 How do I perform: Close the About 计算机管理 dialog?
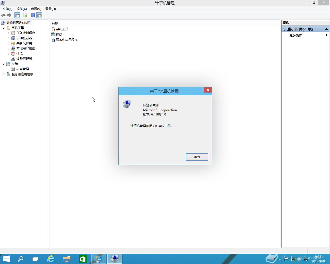click(208, 90)
